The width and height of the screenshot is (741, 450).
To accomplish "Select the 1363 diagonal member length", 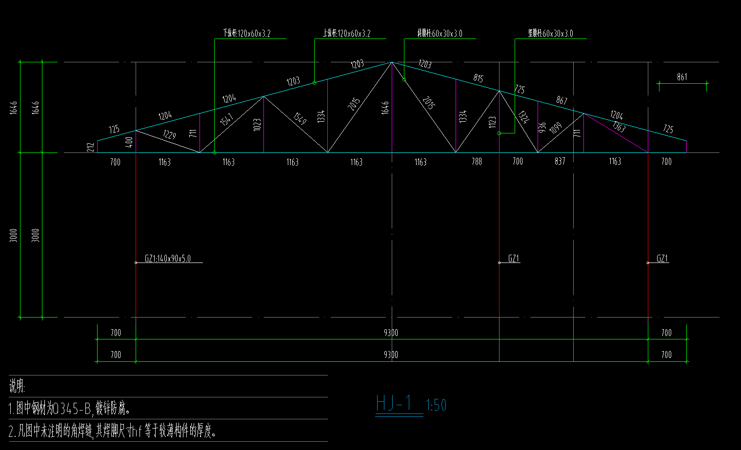I will pos(619,127).
